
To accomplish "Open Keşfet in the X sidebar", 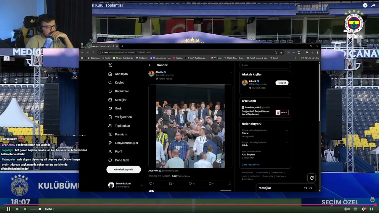I will (x=116, y=83).
